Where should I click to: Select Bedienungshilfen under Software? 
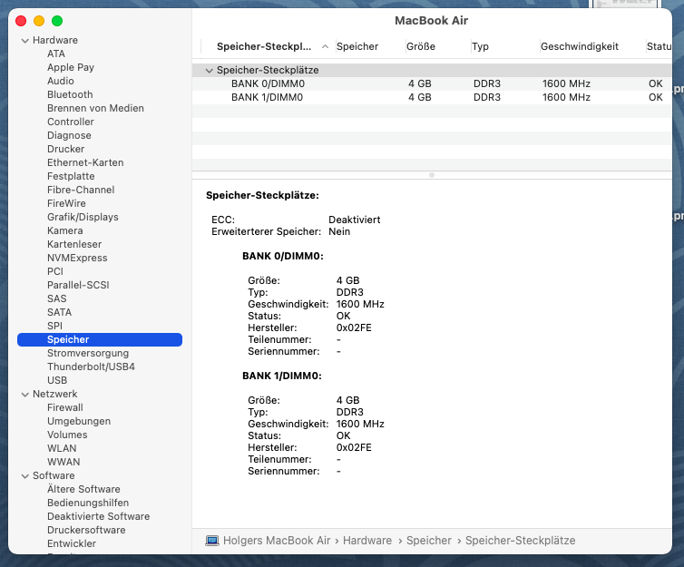tap(88, 503)
